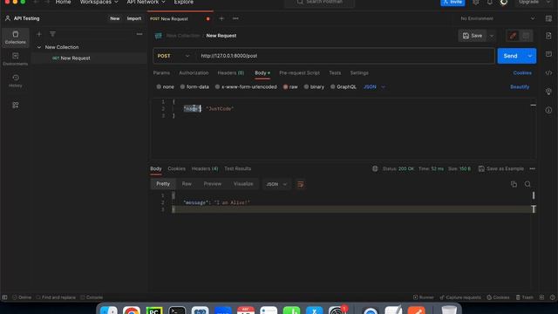The image size is (558, 314).
Task: Open the No Environment dropdown
Action: 497,18
